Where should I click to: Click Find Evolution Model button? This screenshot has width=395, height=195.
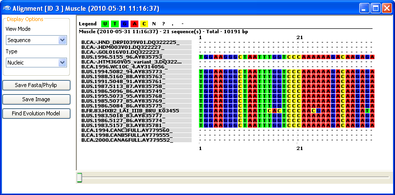pos(36,113)
